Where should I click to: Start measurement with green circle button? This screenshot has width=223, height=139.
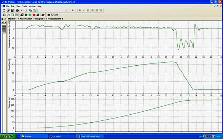[x=30, y=15]
